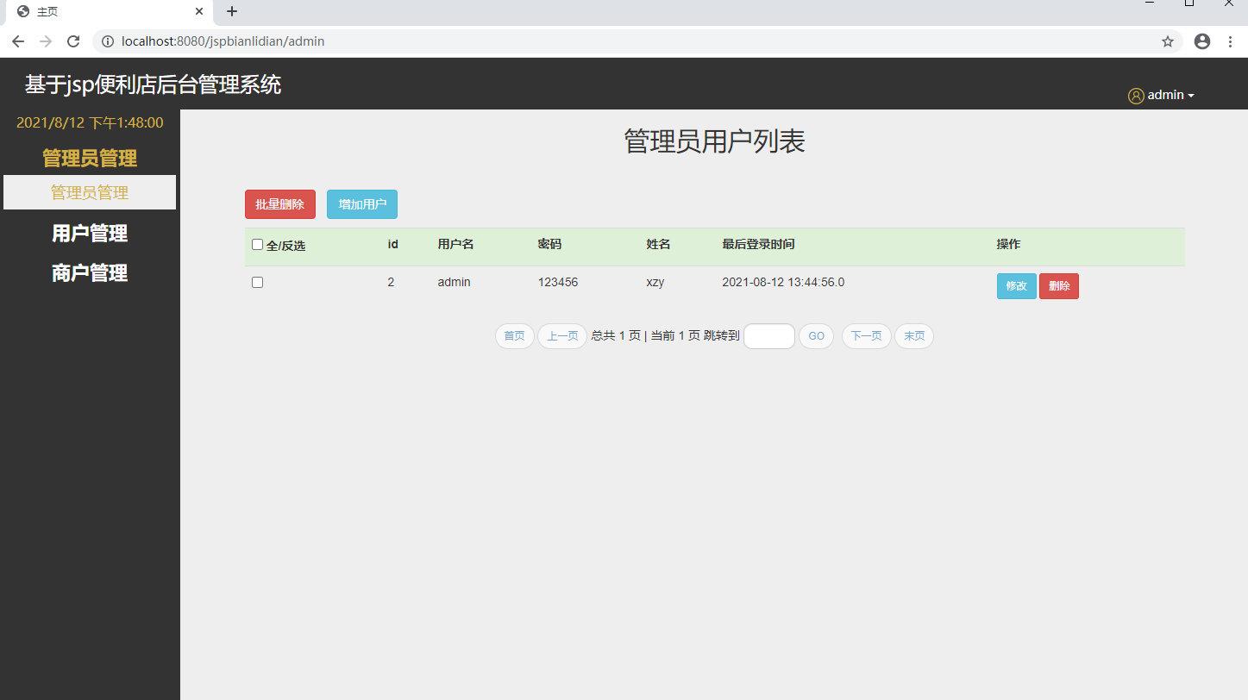Click the page number jump input field
This screenshot has width=1248, height=700.
768,336
